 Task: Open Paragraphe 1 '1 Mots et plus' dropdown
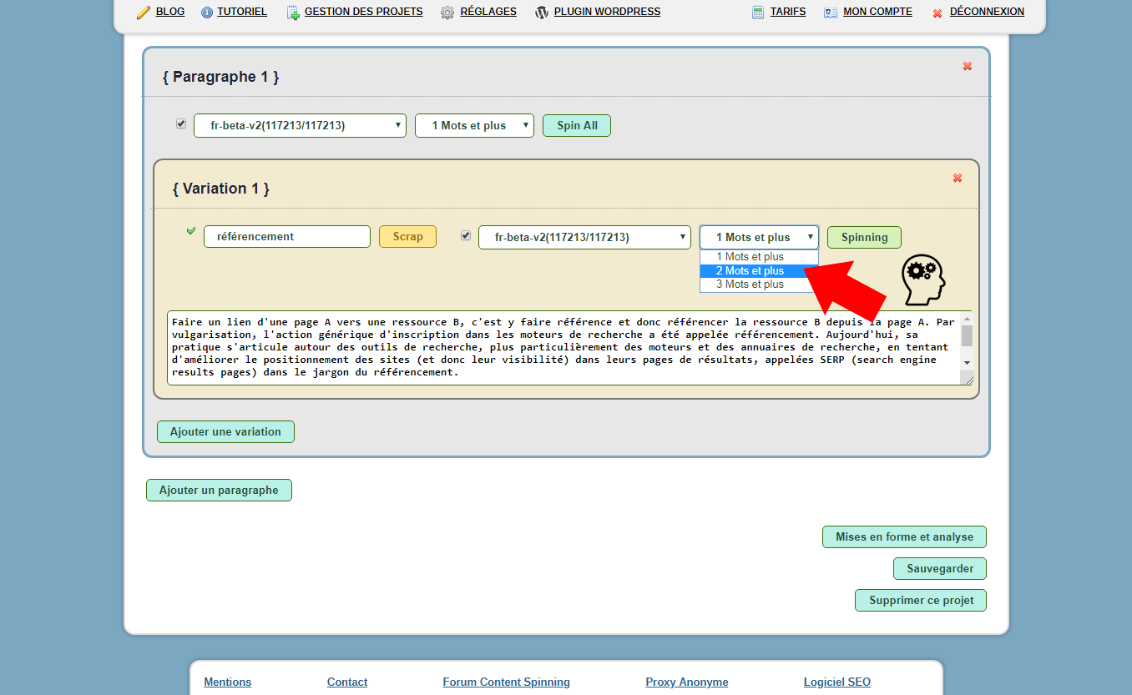[x=474, y=125]
